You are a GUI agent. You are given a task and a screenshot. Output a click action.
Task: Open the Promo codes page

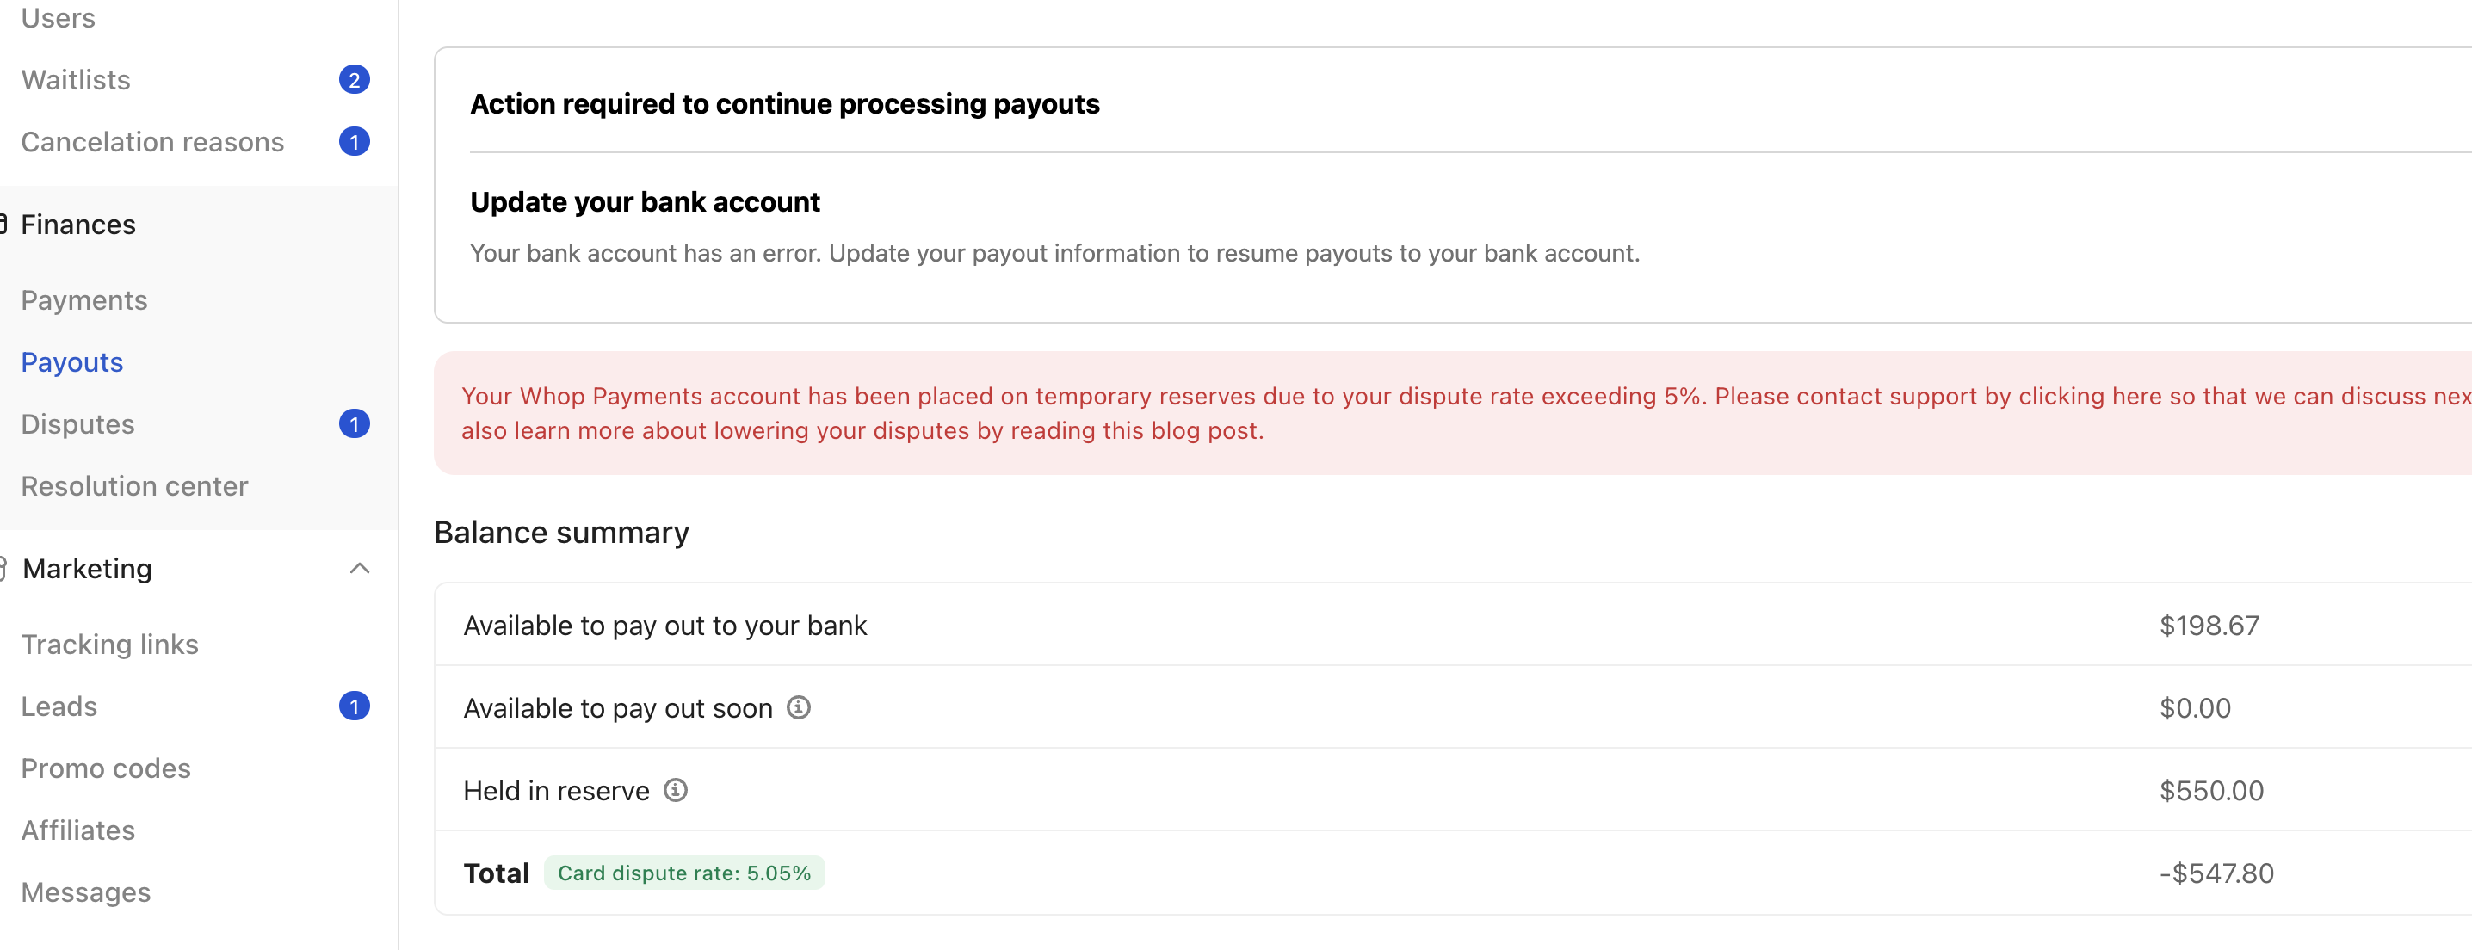105,768
